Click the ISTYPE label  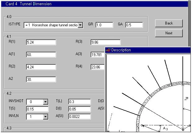15,24
